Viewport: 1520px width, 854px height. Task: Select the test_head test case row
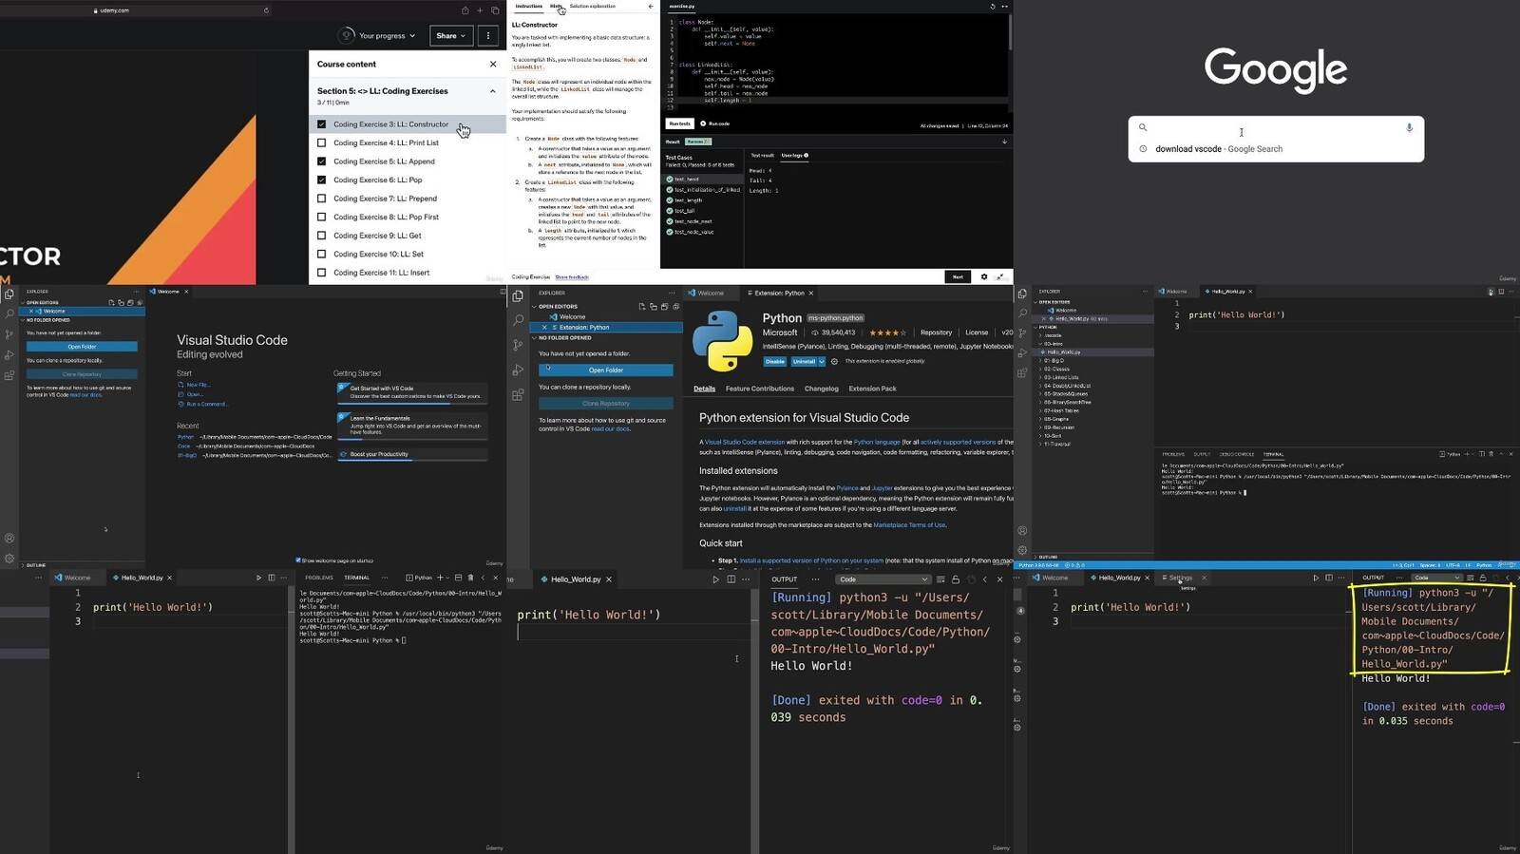click(x=704, y=179)
